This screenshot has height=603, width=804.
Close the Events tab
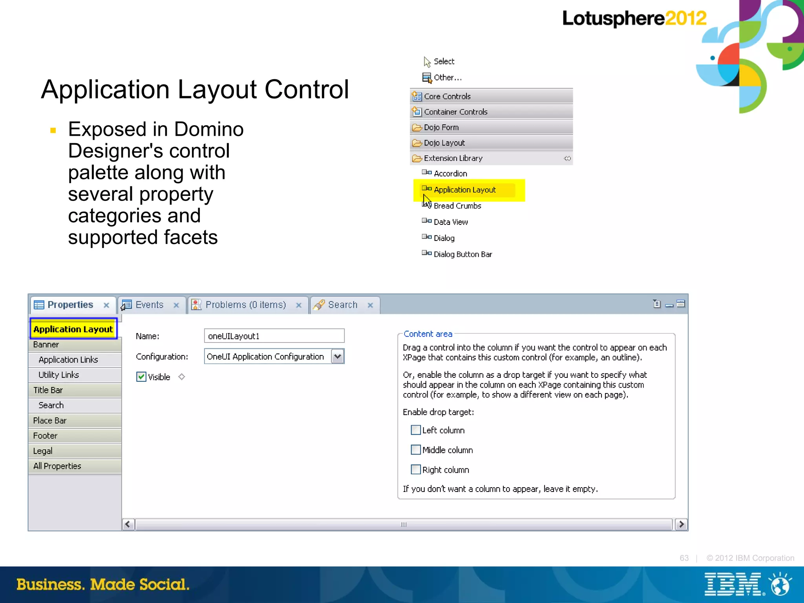(x=176, y=305)
